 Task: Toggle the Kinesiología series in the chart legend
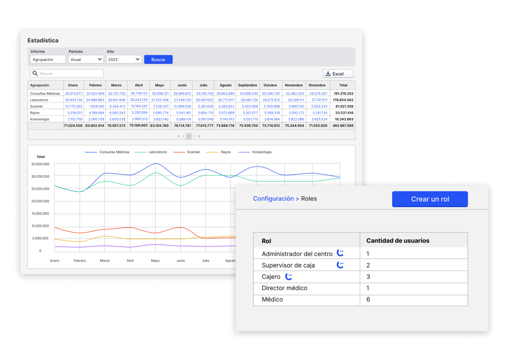[255, 152]
